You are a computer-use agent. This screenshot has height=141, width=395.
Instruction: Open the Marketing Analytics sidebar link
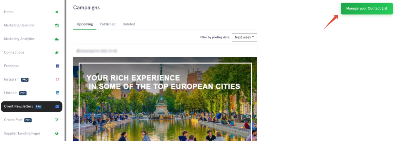click(x=19, y=39)
